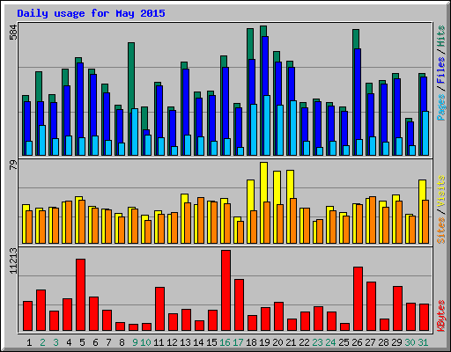Click day 30 on the x-axis
This screenshot has height=352, width=451.
410,342
